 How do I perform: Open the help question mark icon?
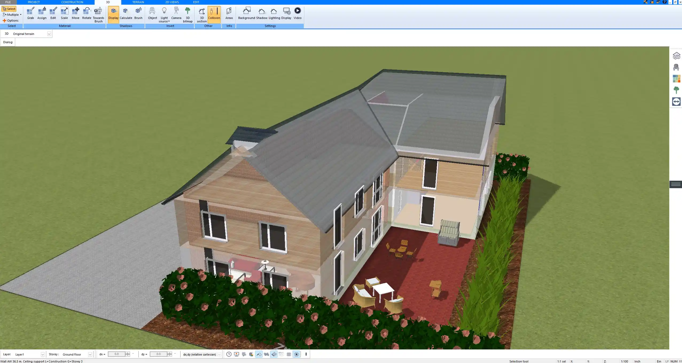[x=665, y=2]
